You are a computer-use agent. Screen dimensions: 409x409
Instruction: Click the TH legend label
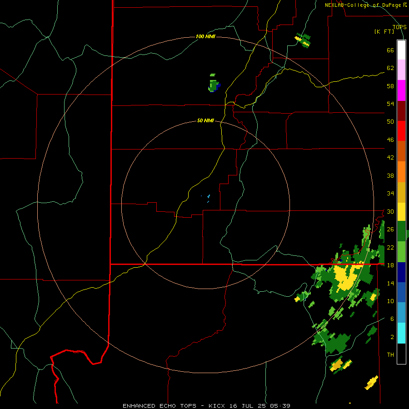(x=390, y=355)
